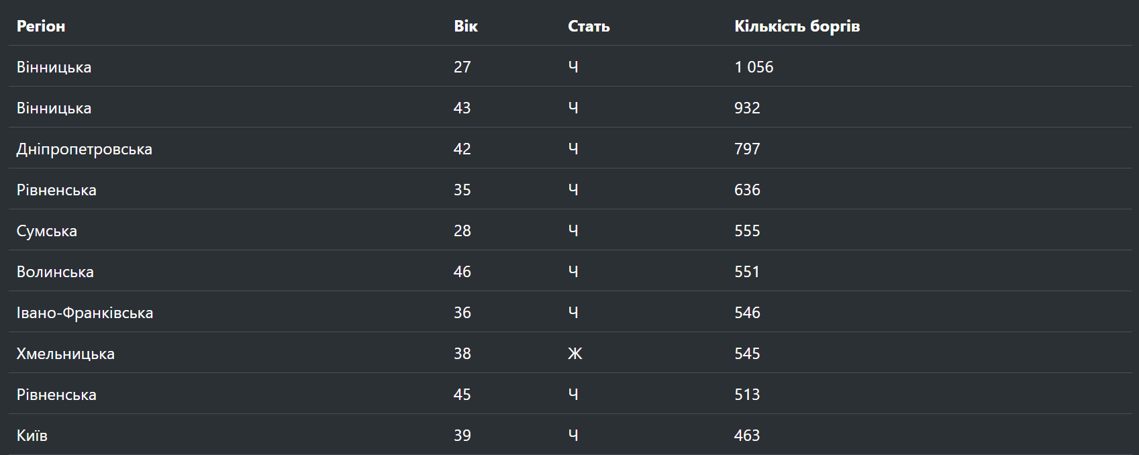The height and width of the screenshot is (455, 1139).
Task: Click the Ж gender cell
Action: (x=575, y=354)
